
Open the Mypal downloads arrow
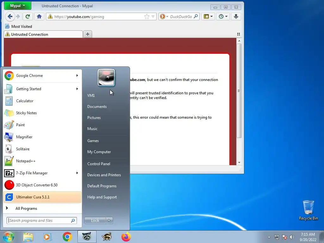pyautogui.click(x=236, y=16)
